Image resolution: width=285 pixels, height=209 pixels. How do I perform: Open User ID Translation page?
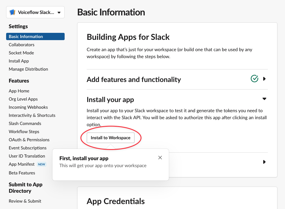[x=27, y=156]
